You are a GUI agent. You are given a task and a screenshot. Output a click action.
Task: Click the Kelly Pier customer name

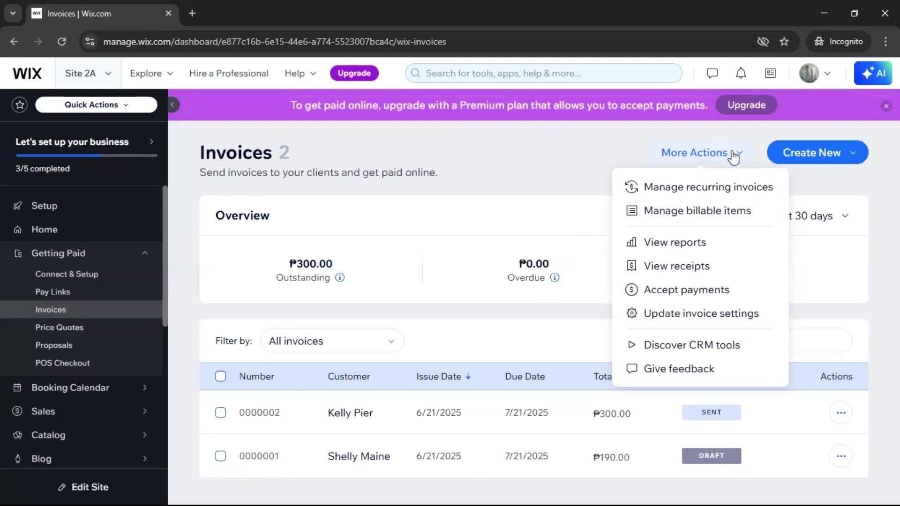[350, 413]
